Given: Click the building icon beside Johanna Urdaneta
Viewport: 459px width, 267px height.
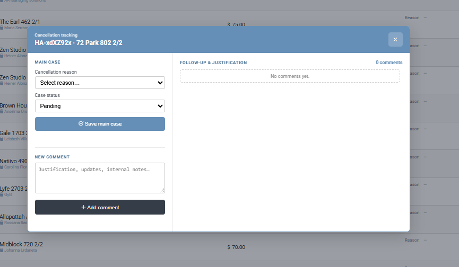Looking at the screenshot, I should click(2, 250).
